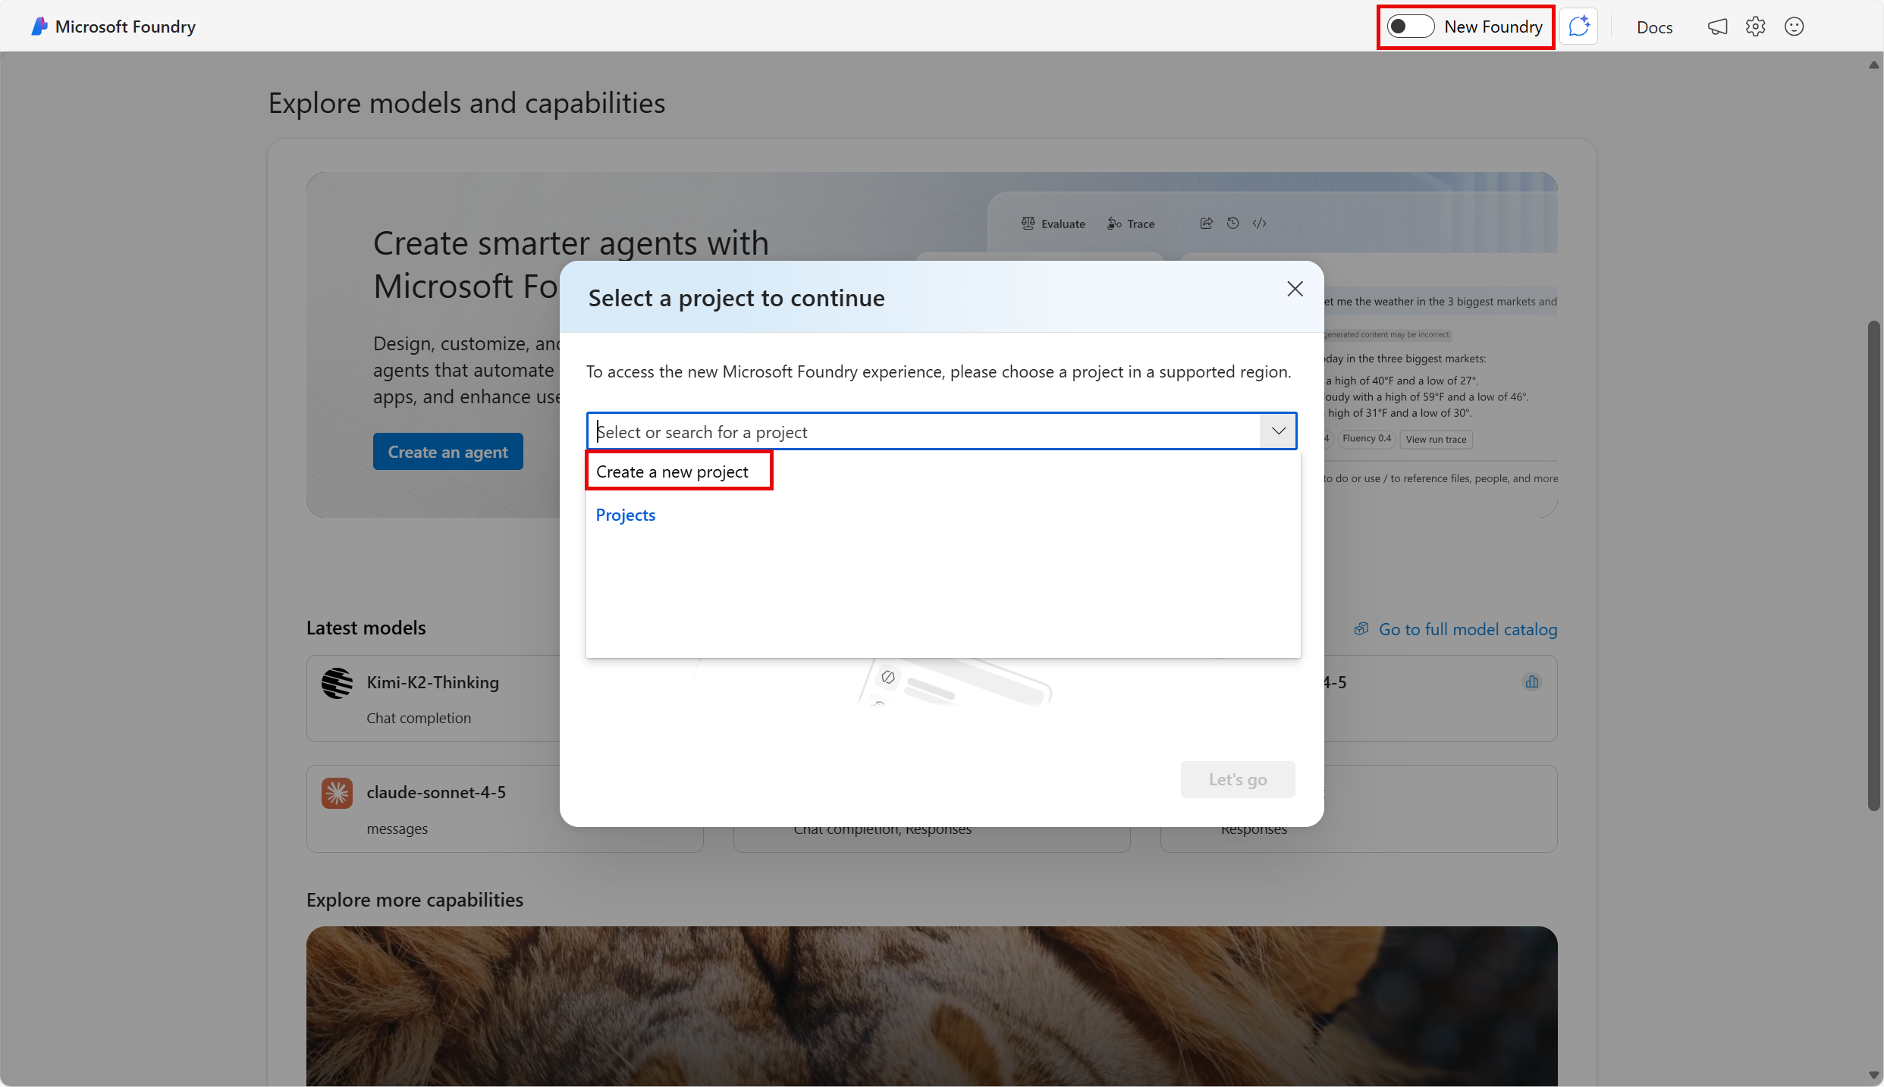Choose Create a new project
Screen dimensions: 1884x1087
coord(672,471)
